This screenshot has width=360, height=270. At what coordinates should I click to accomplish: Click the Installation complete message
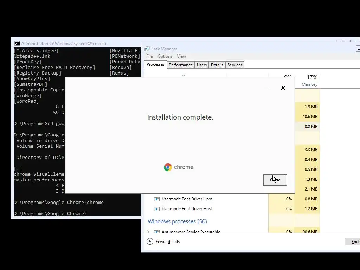(x=180, y=117)
